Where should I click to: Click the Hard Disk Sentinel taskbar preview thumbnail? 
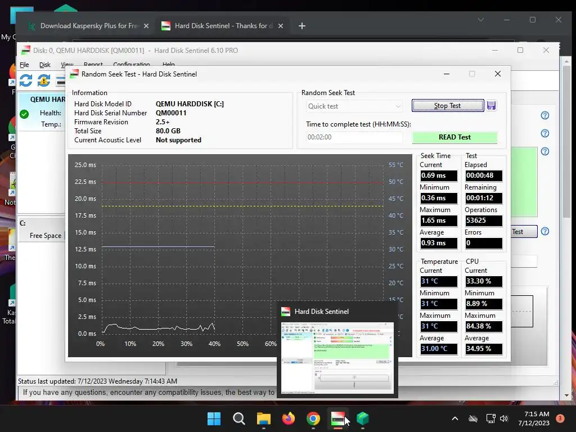click(x=337, y=358)
